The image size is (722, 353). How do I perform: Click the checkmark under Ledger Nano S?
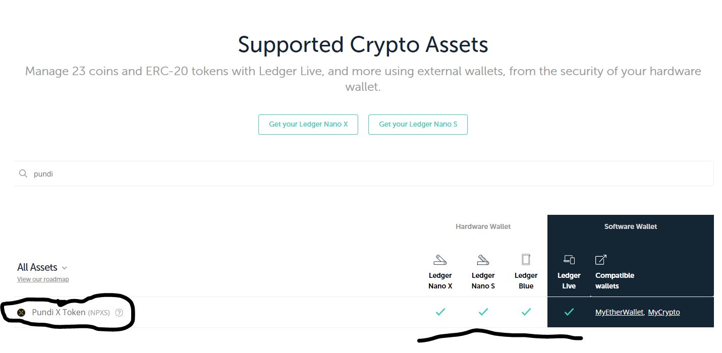pyautogui.click(x=483, y=312)
